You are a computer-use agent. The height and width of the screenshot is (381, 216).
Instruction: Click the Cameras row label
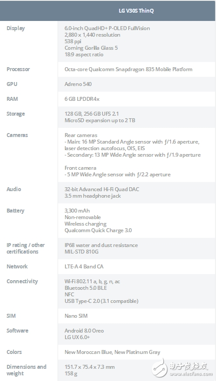[x=17, y=135]
